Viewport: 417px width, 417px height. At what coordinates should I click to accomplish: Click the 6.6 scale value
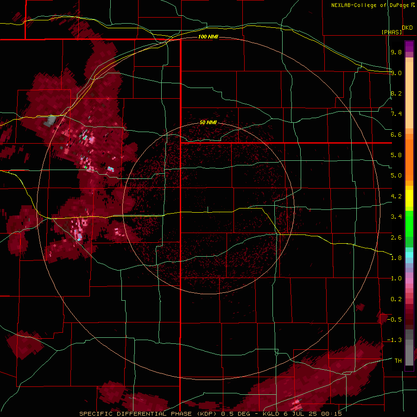(396, 134)
